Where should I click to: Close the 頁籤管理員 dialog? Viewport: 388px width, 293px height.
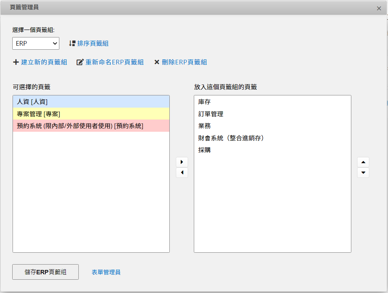pos(379,8)
